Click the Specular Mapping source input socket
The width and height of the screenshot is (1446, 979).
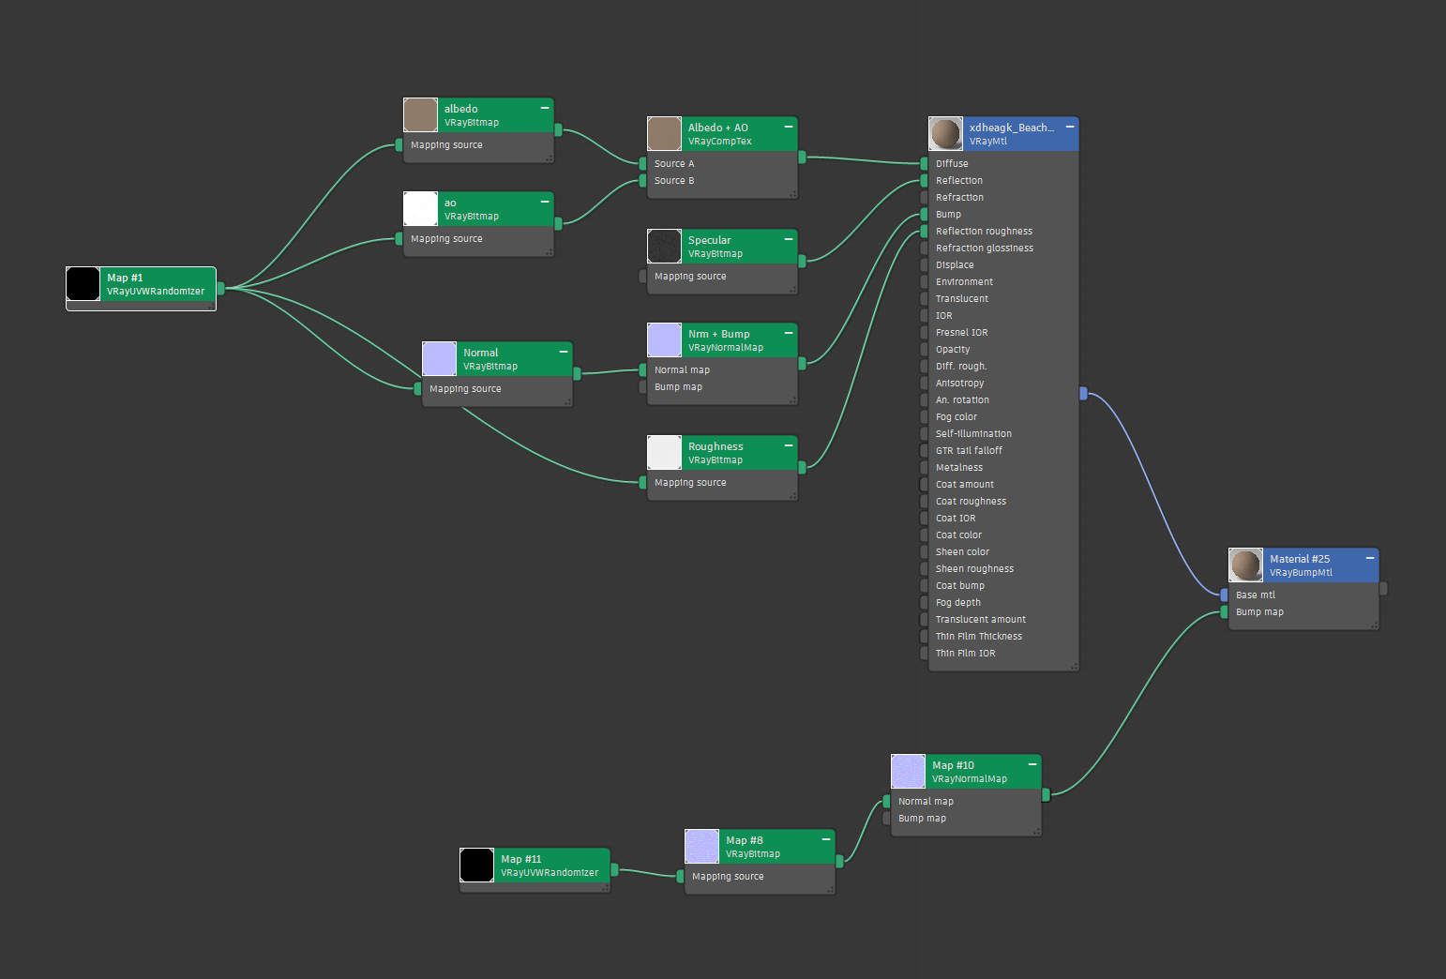point(642,276)
